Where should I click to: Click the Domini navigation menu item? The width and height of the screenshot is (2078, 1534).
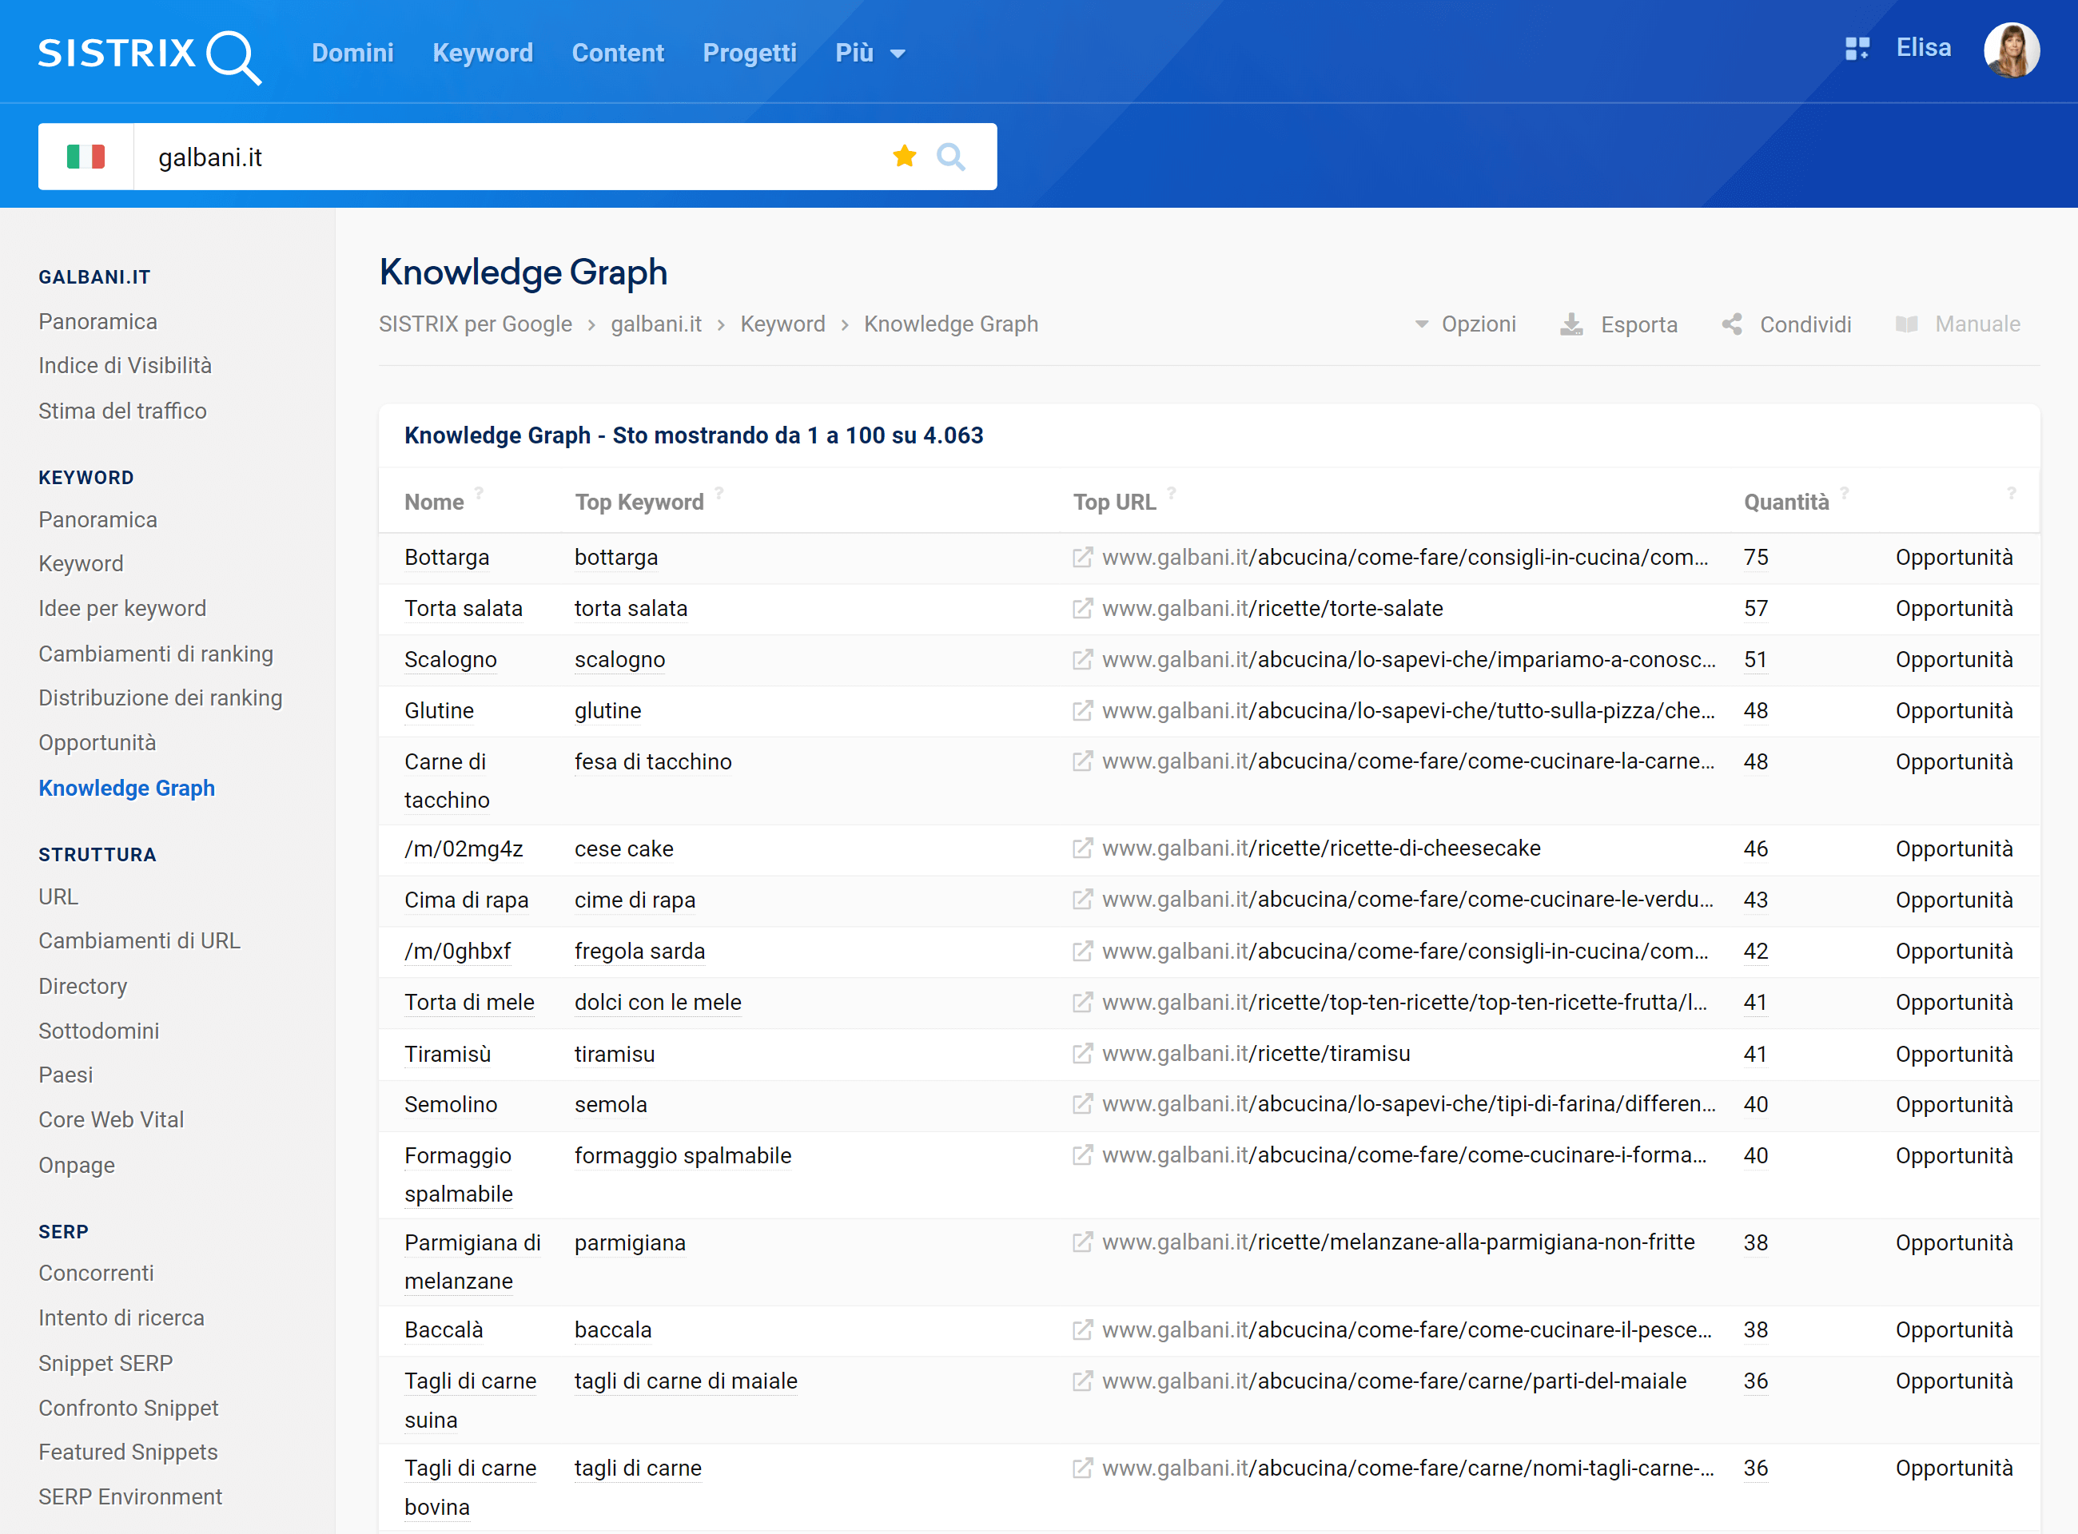(353, 52)
